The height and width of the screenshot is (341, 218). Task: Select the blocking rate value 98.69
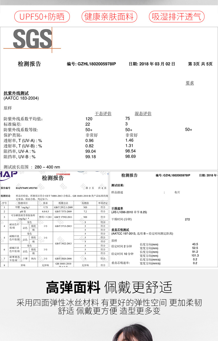pyautogui.click(x=131, y=156)
